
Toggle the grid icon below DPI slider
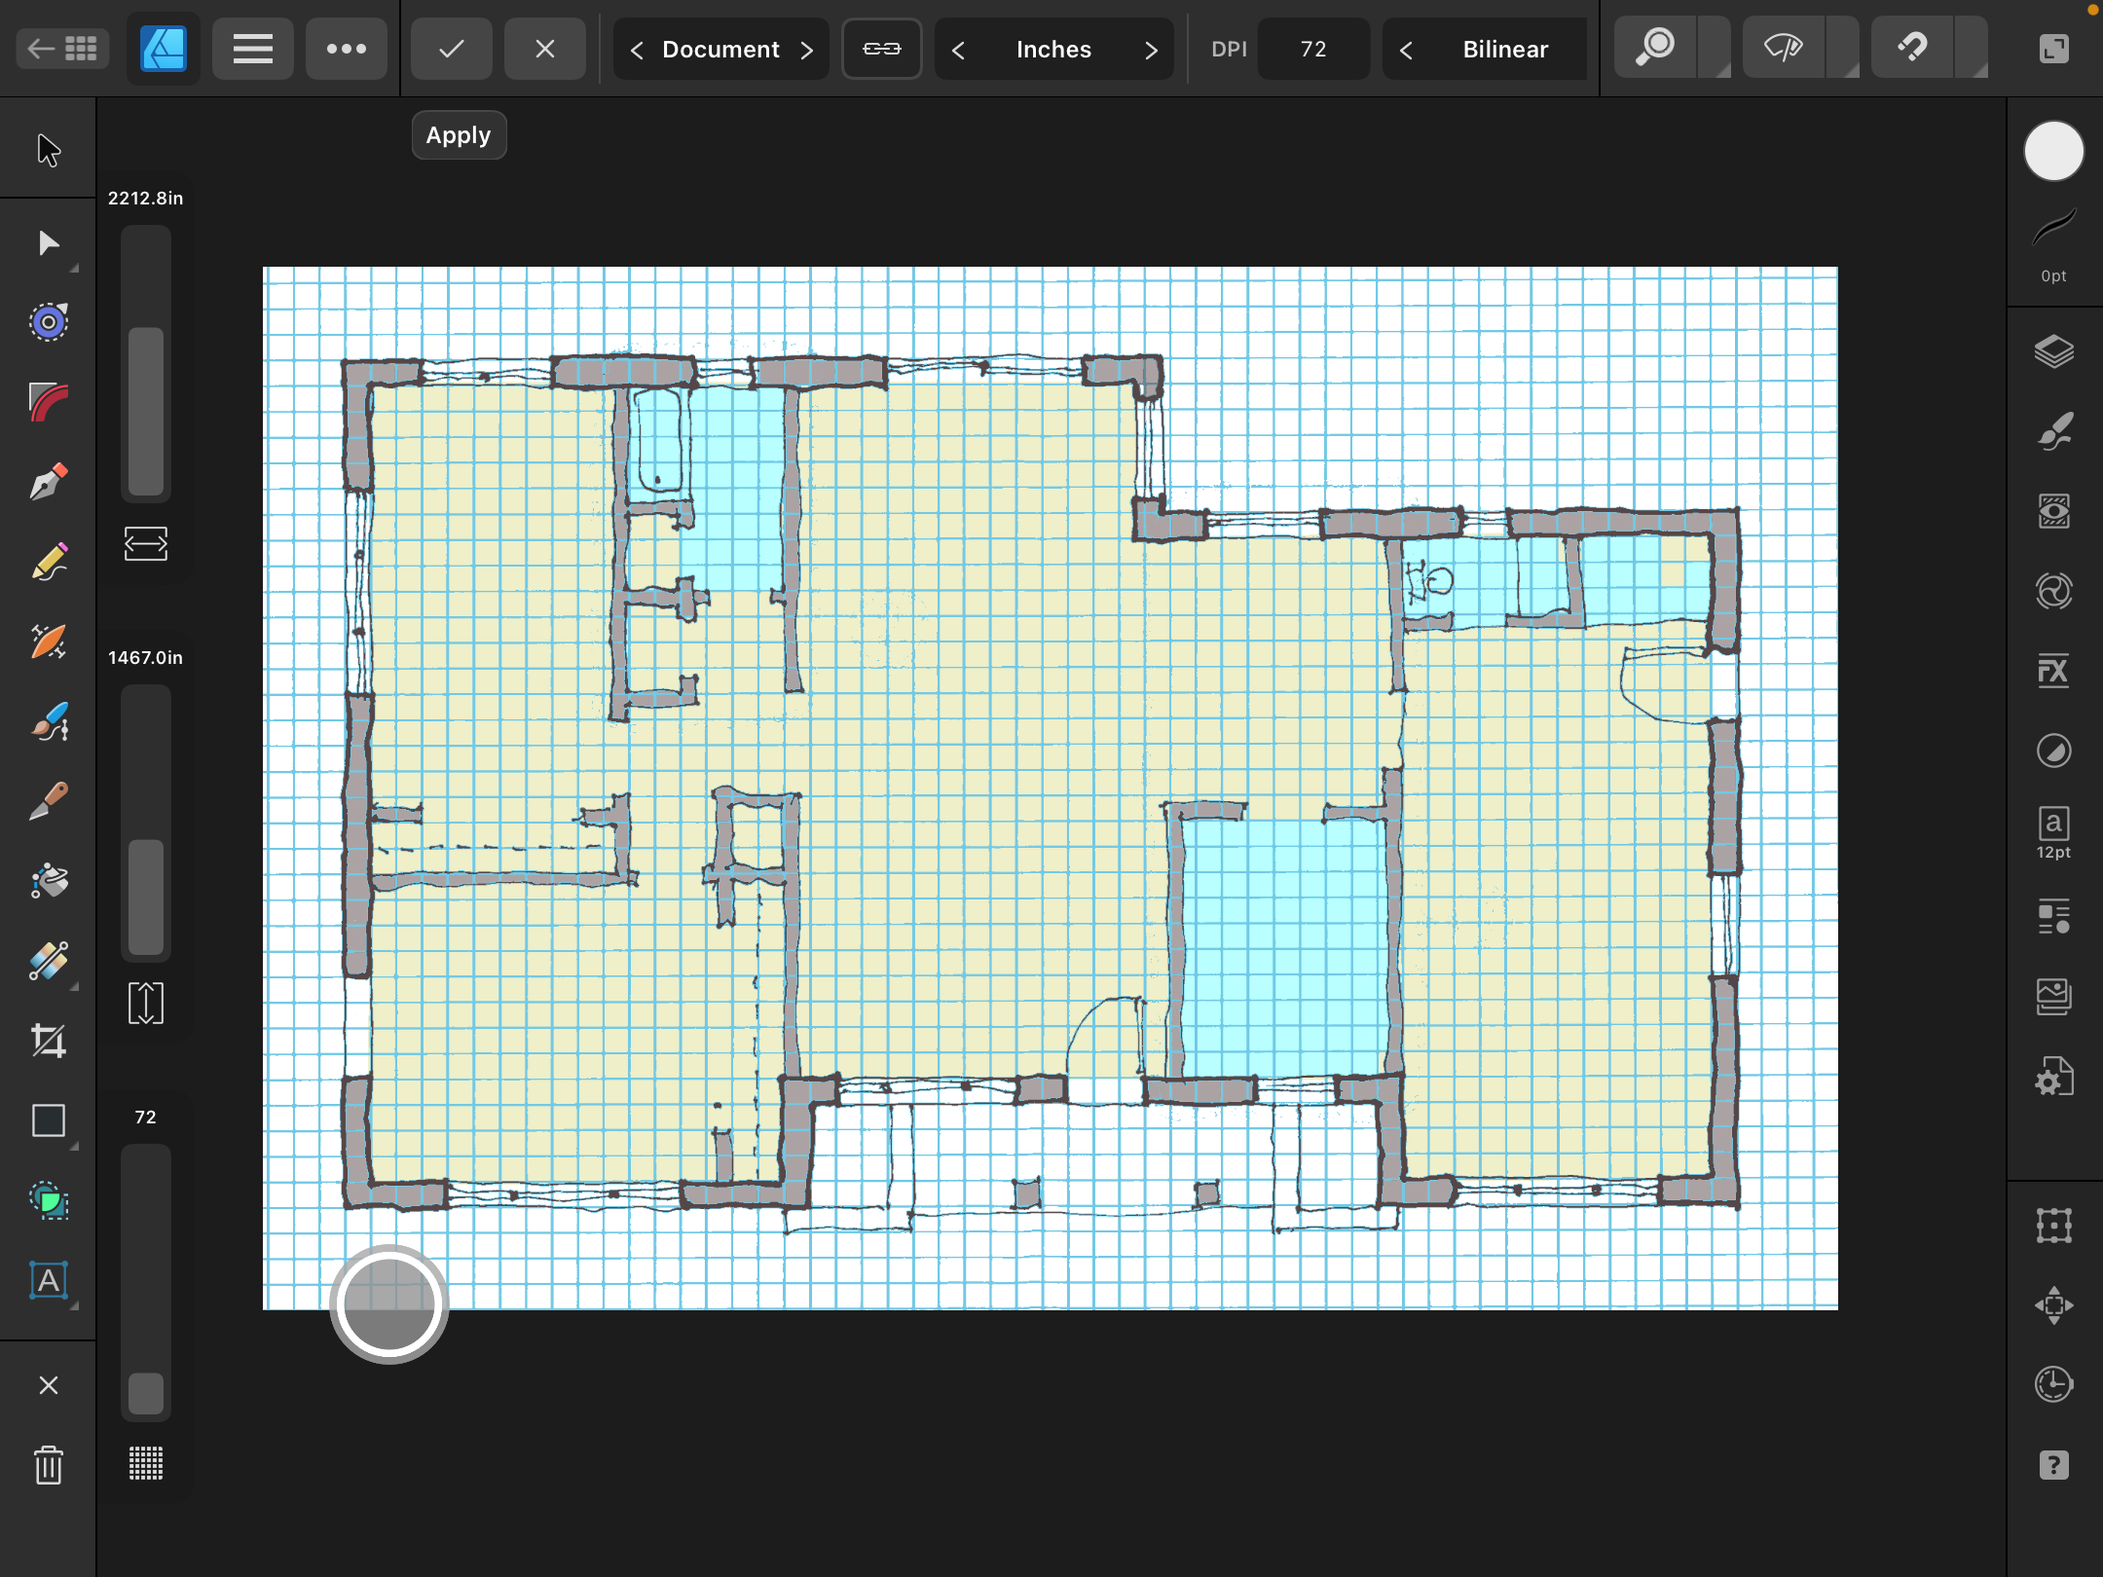click(x=146, y=1463)
